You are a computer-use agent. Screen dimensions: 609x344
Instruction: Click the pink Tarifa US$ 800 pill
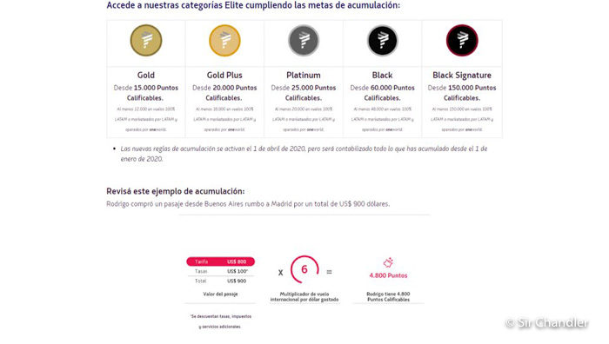pos(221,261)
